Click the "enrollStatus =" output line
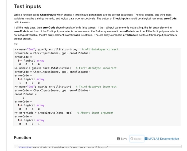 (x=26, y=94)
